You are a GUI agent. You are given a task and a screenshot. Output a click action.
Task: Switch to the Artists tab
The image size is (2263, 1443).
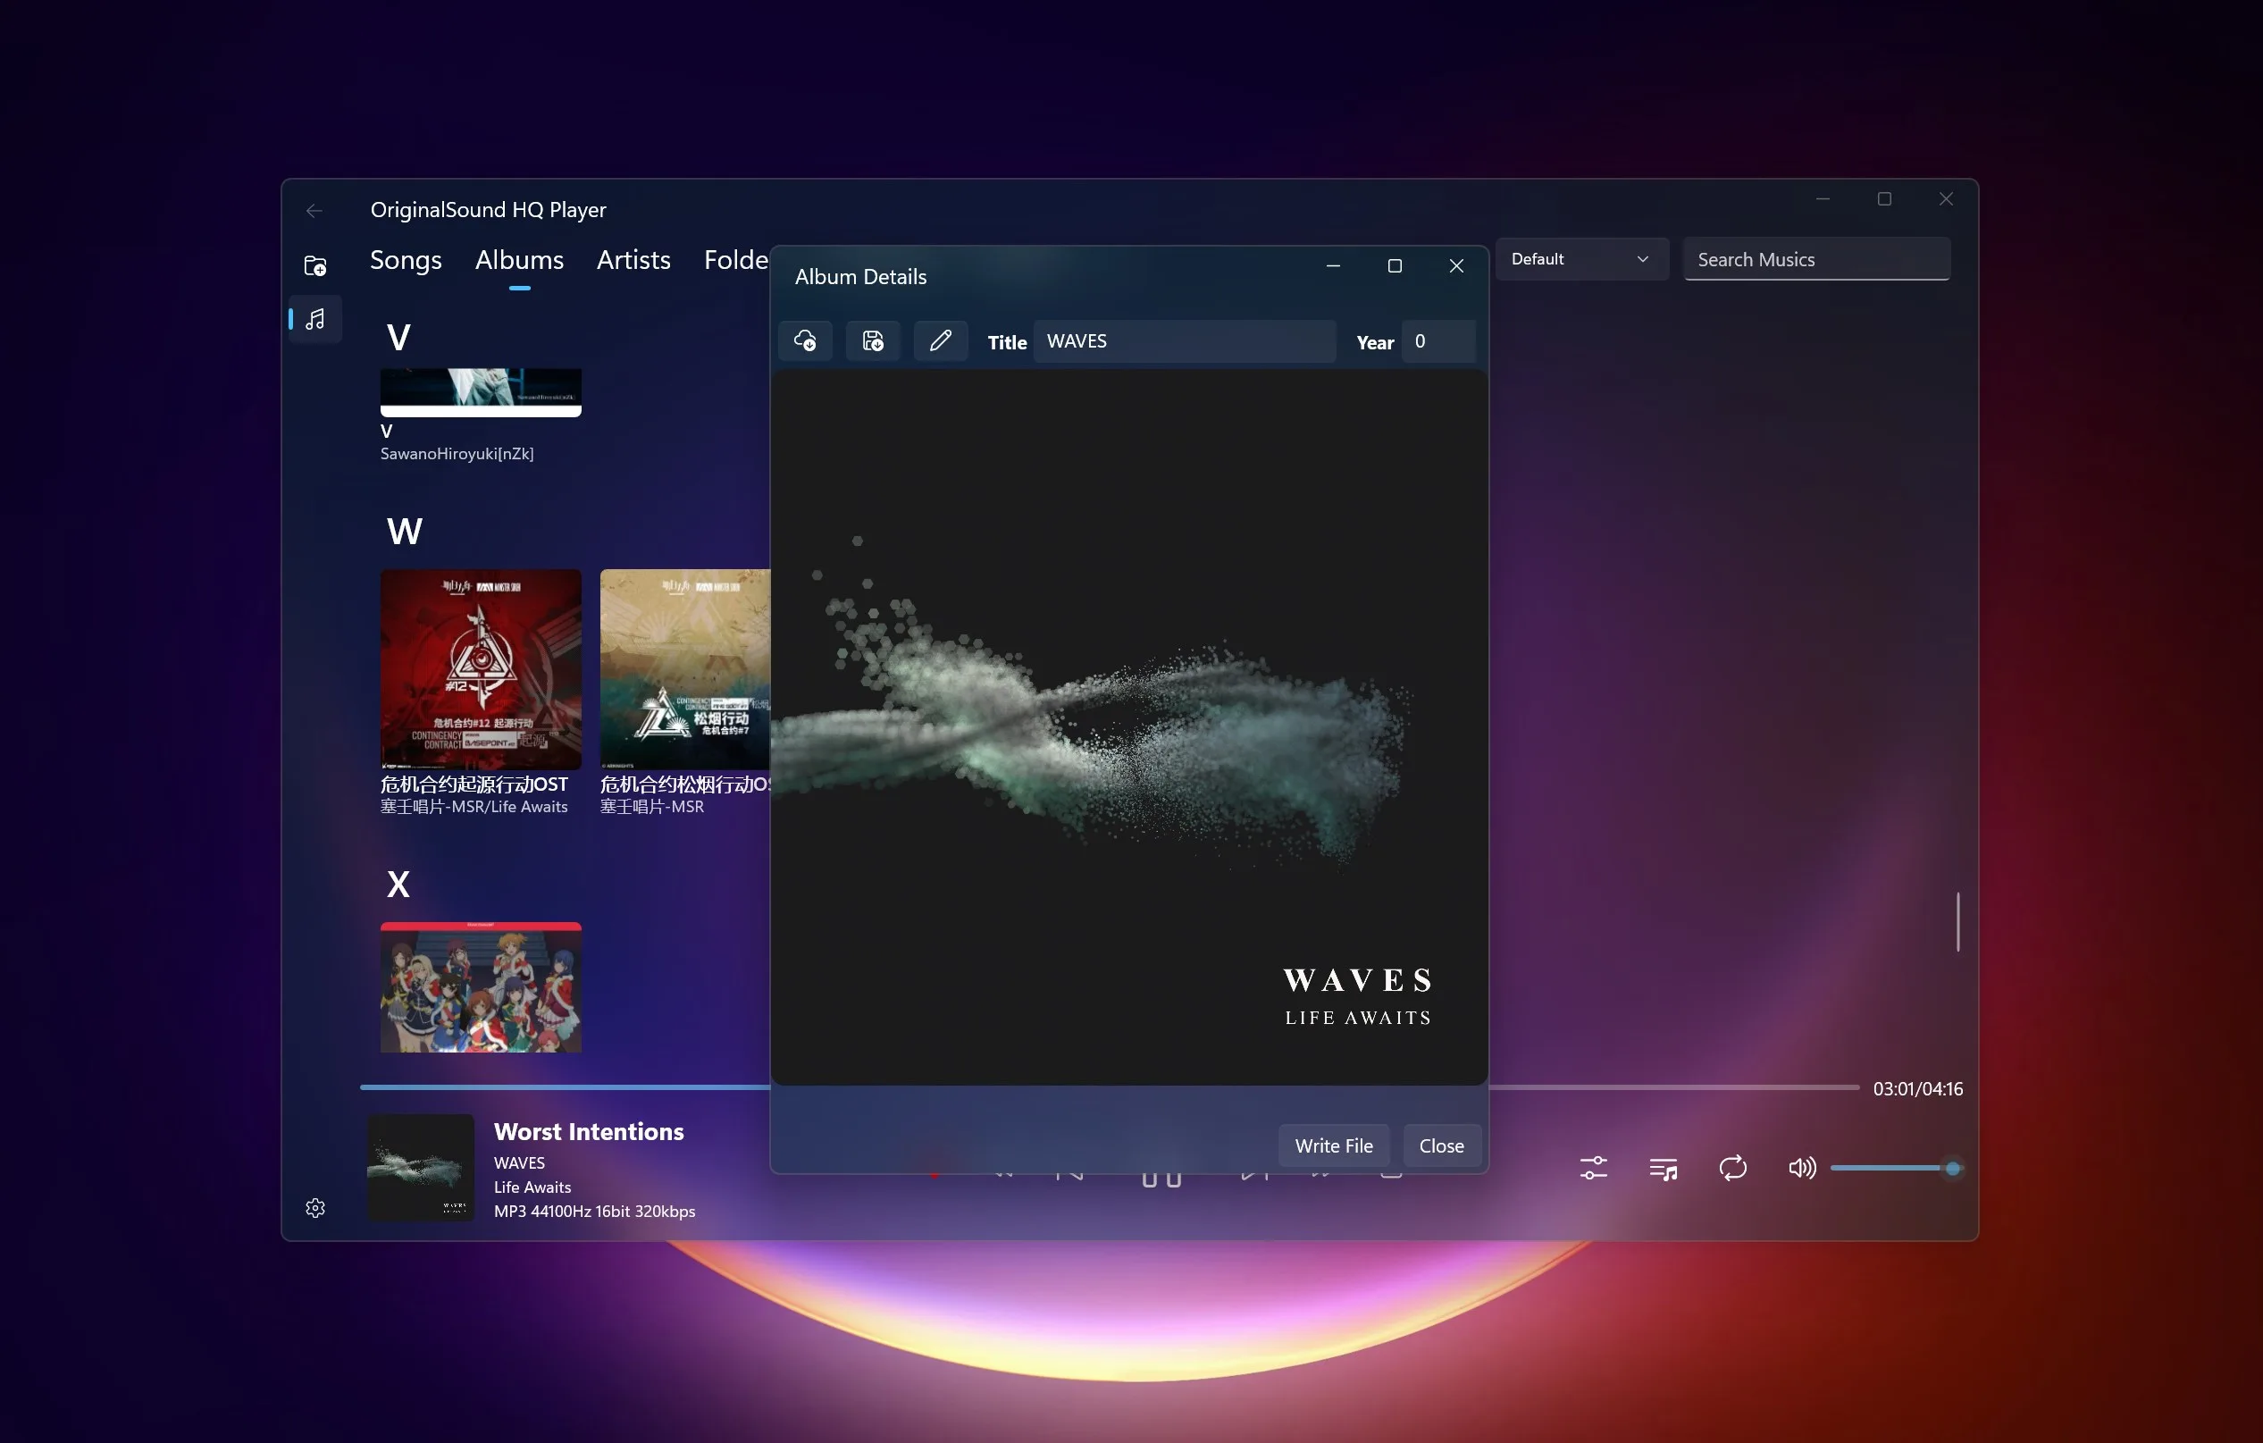pos(634,259)
